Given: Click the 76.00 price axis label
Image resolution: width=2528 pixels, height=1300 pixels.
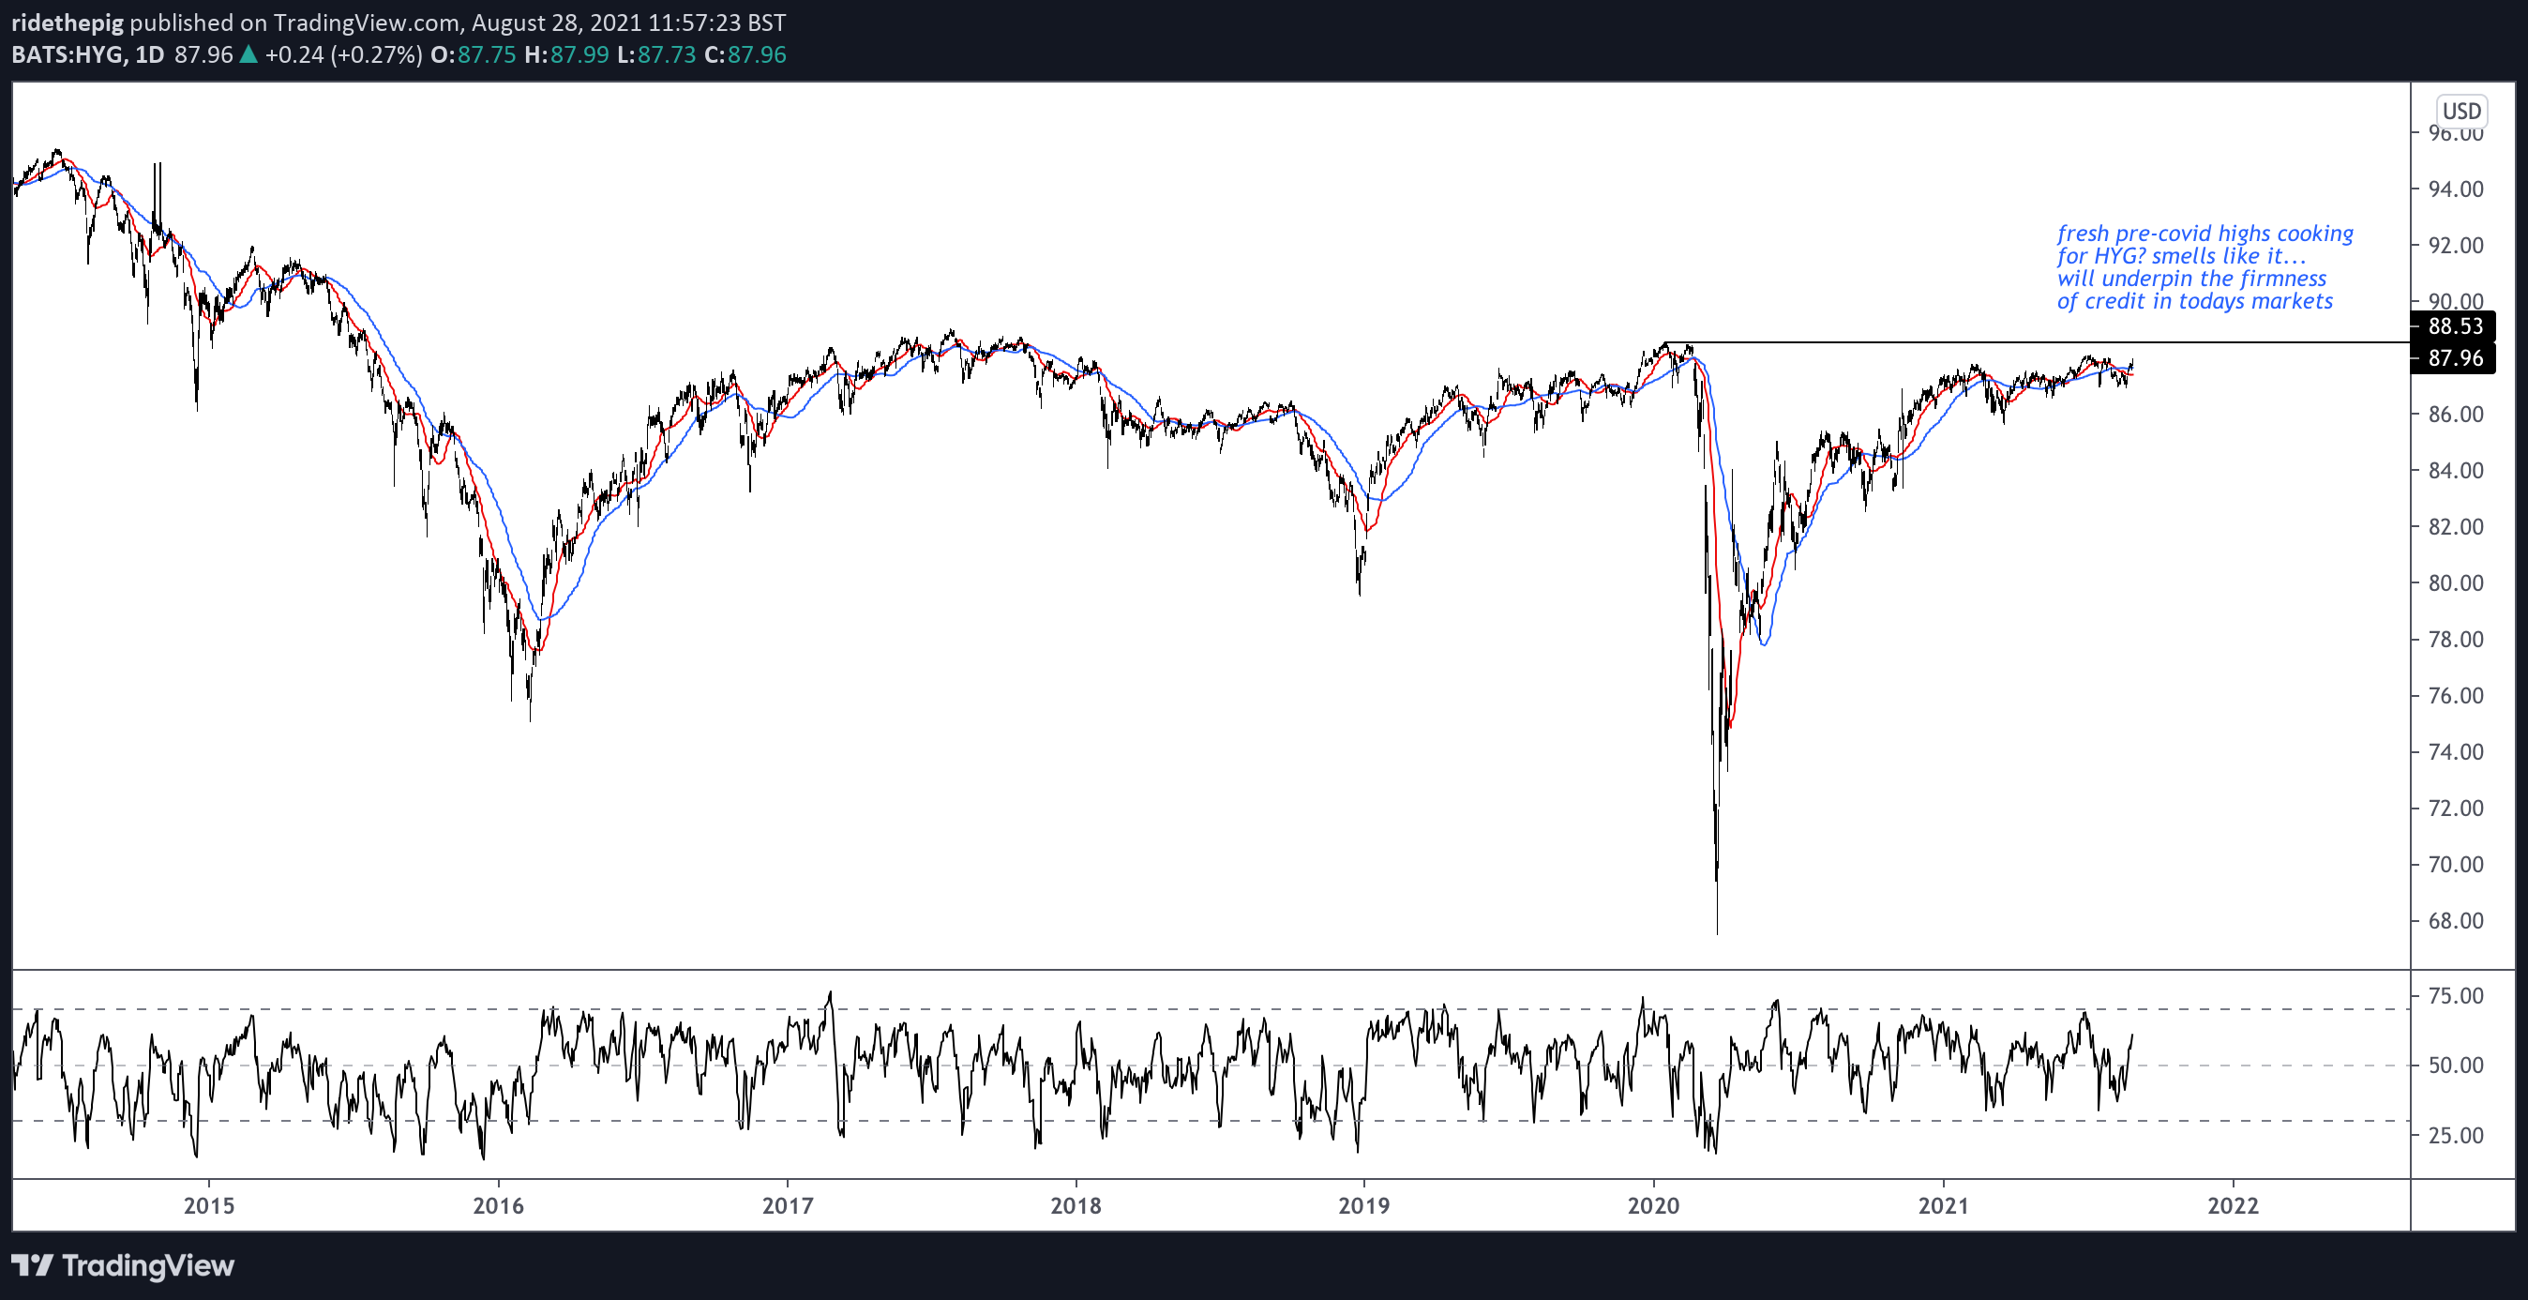Looking at the screenshot, I should click(x=2456, y=696).
